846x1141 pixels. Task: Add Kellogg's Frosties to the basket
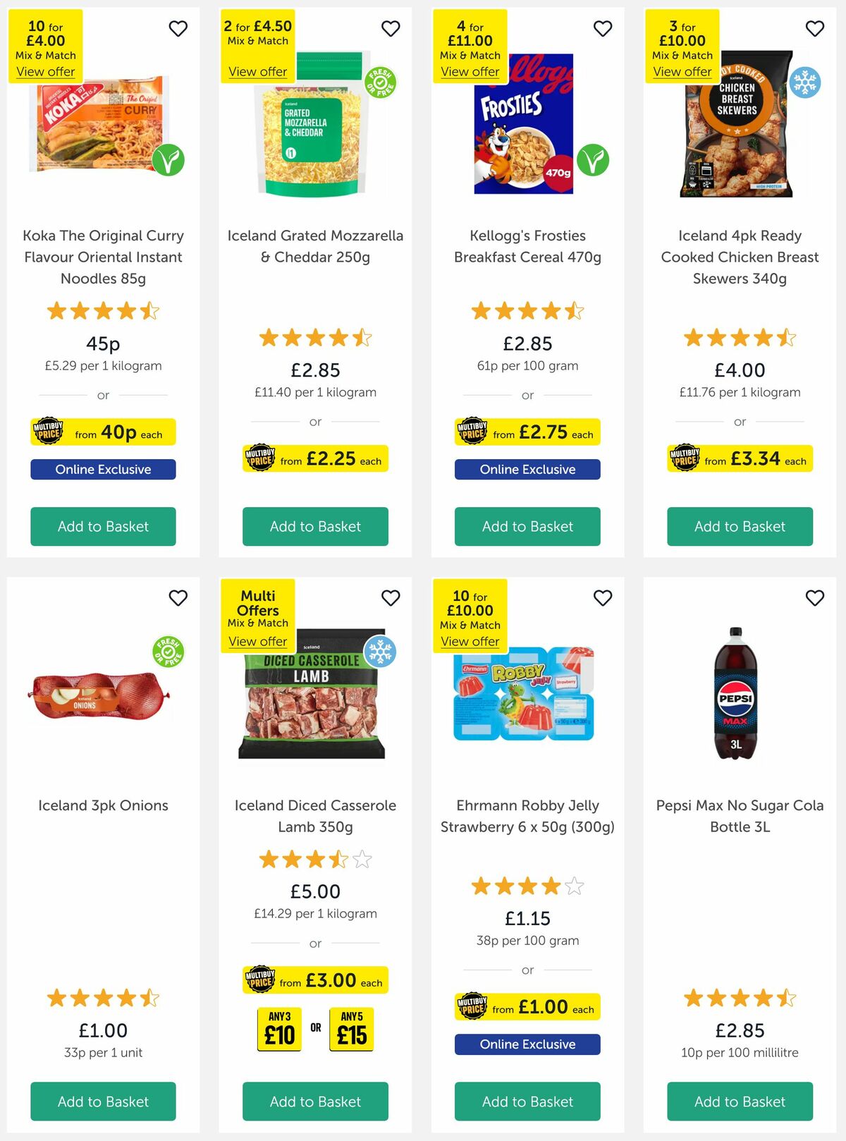coord(527,526)
